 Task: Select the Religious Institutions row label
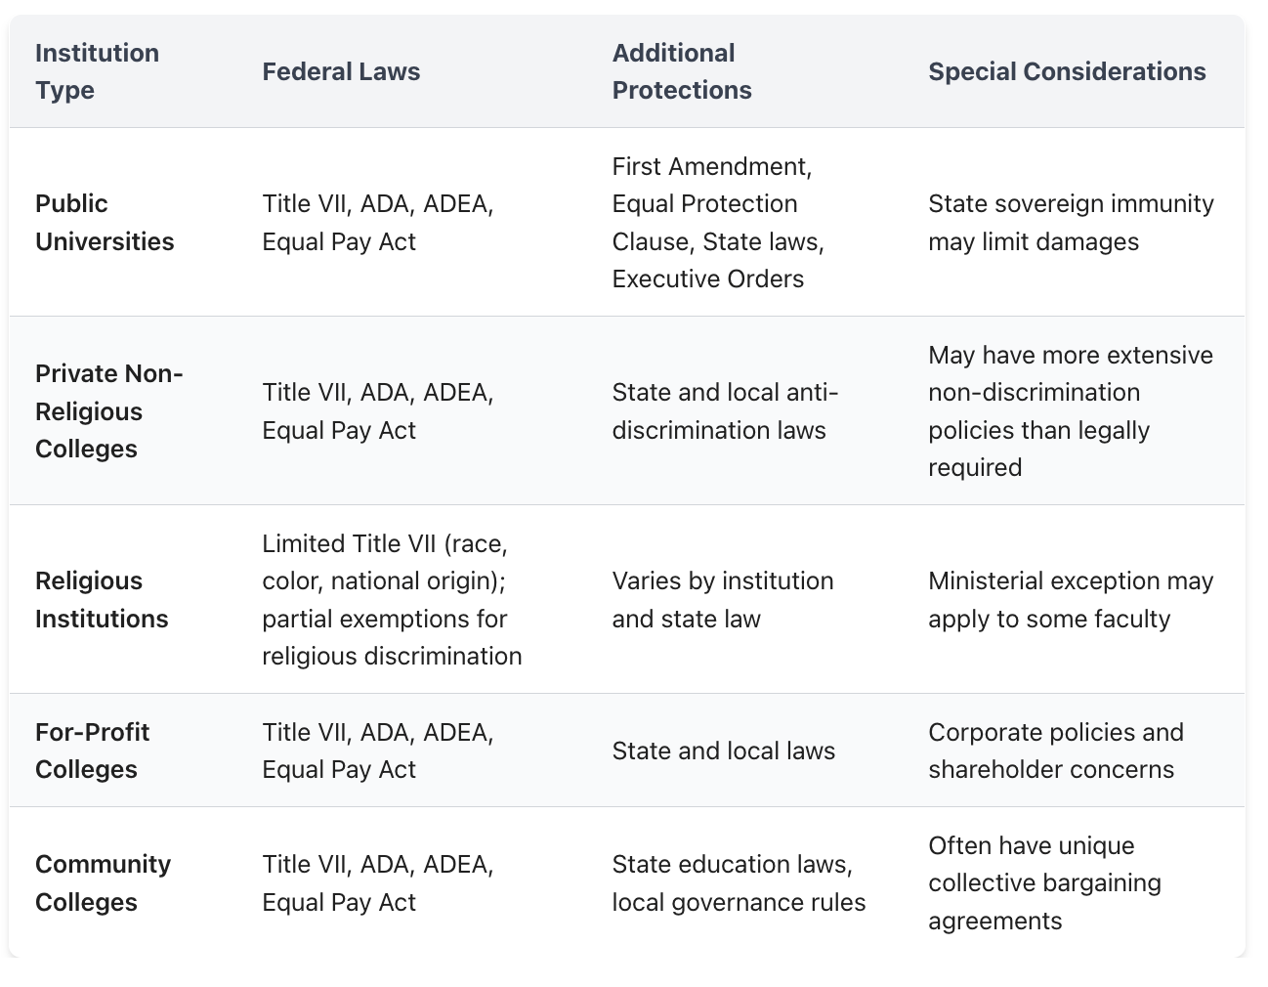click(102, 599)
